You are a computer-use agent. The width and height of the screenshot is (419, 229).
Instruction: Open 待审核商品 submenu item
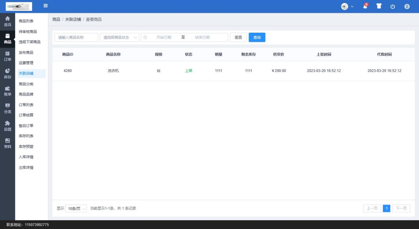pos(28,32)
